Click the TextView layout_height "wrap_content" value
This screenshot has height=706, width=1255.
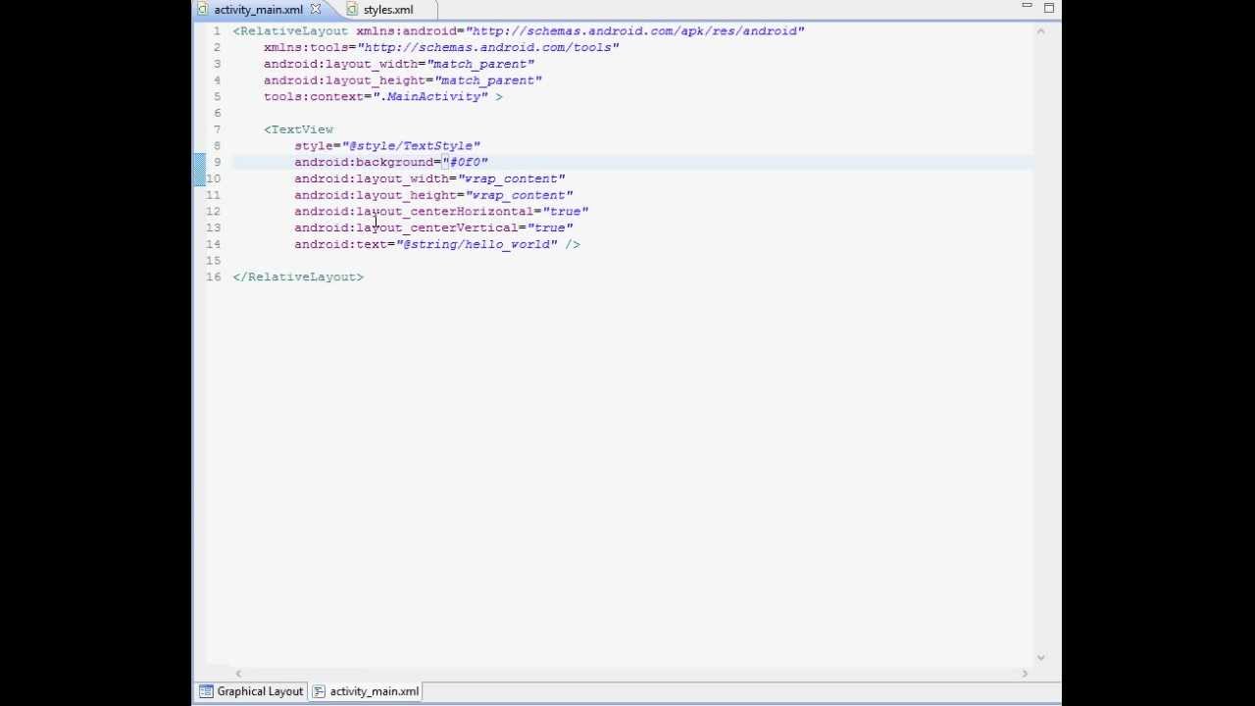tap(519, 195)
